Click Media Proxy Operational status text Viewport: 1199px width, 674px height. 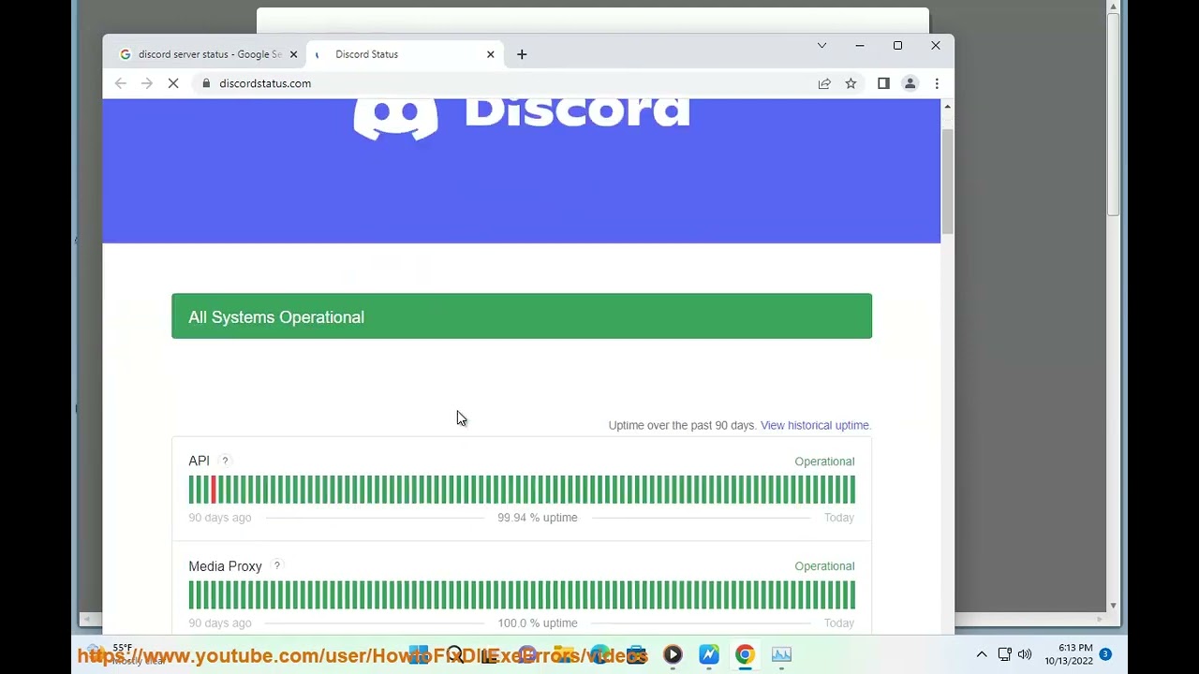(x=824, y=566)
